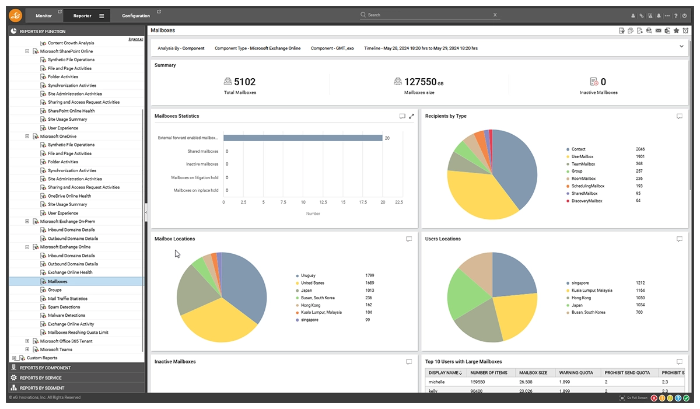Viewport: 700px width, 409px height.
Task: Open the alarm warning triangle icon
Action: 650,16
